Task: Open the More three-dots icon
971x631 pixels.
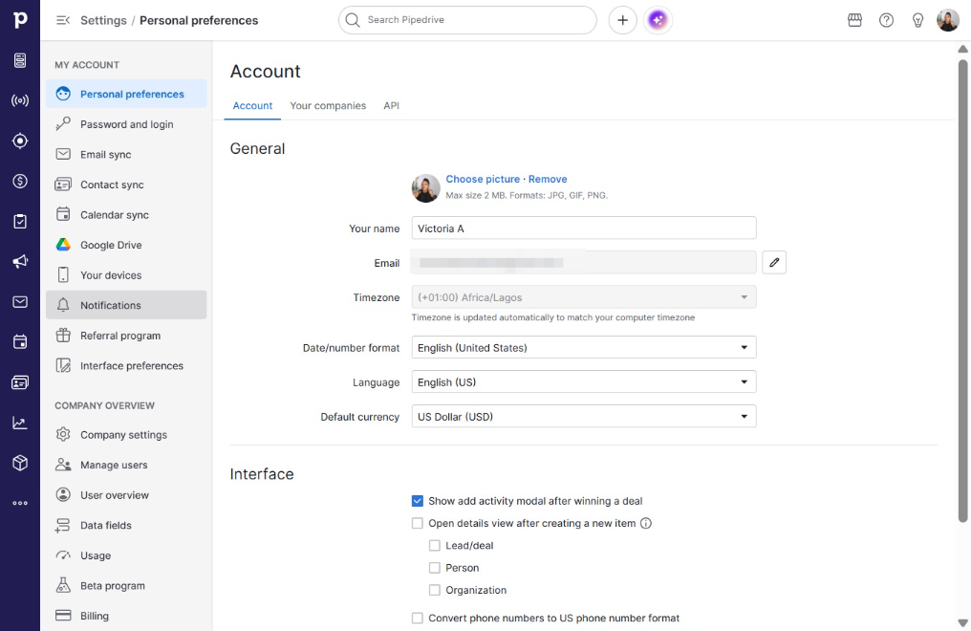Action: [x=20, y=503]
